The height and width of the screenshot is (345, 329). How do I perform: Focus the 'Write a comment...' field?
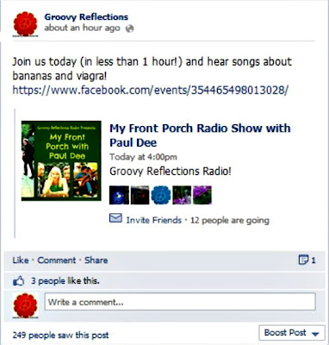[x=180, y=302]
